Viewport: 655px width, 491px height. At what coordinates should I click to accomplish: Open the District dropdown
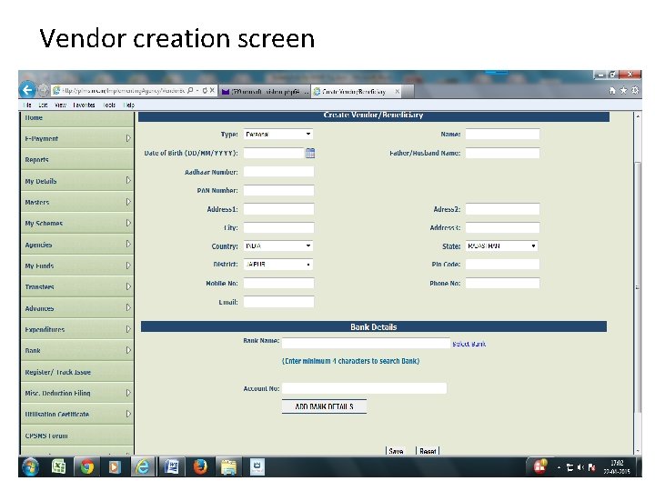tap(278, 265)
